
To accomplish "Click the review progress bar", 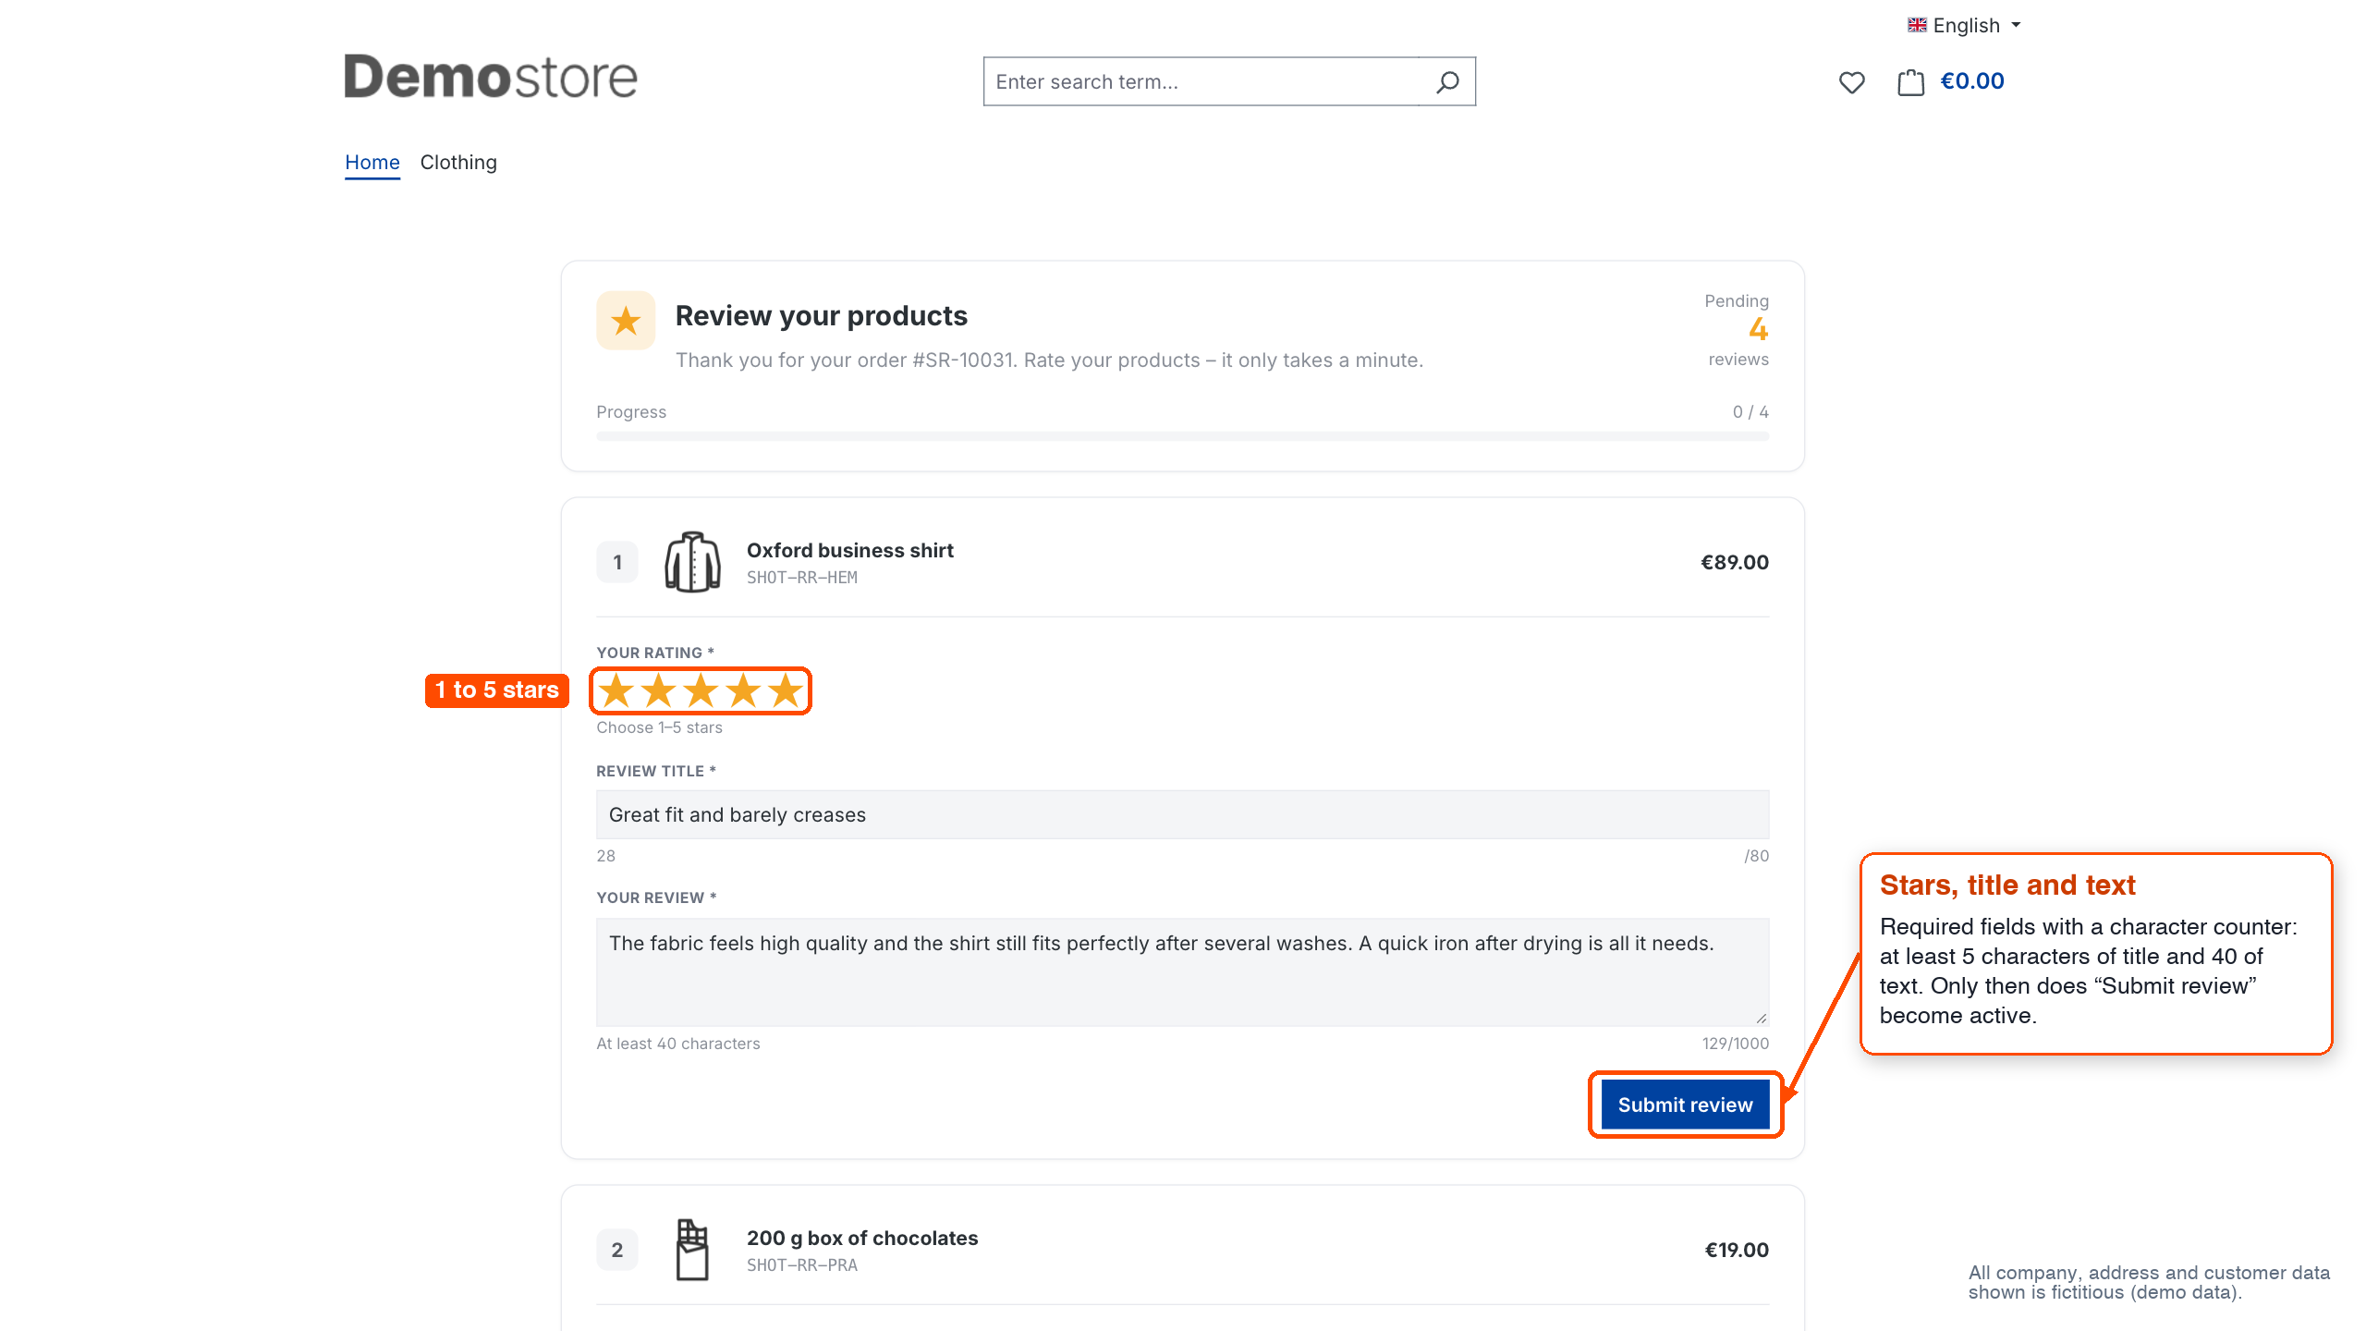I will pos(1182,436).
